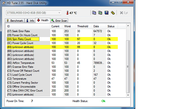This screenshot has height=109, width=191.
Task: Select the (0C) Power Cycle Count row
Action: 62,43
